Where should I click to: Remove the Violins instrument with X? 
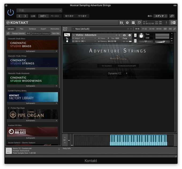[172, 34]
